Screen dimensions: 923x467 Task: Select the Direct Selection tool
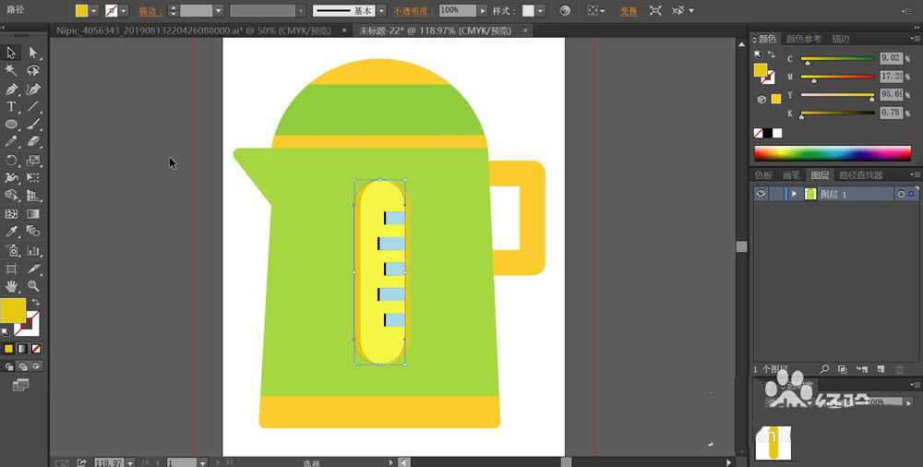point(33,53)
